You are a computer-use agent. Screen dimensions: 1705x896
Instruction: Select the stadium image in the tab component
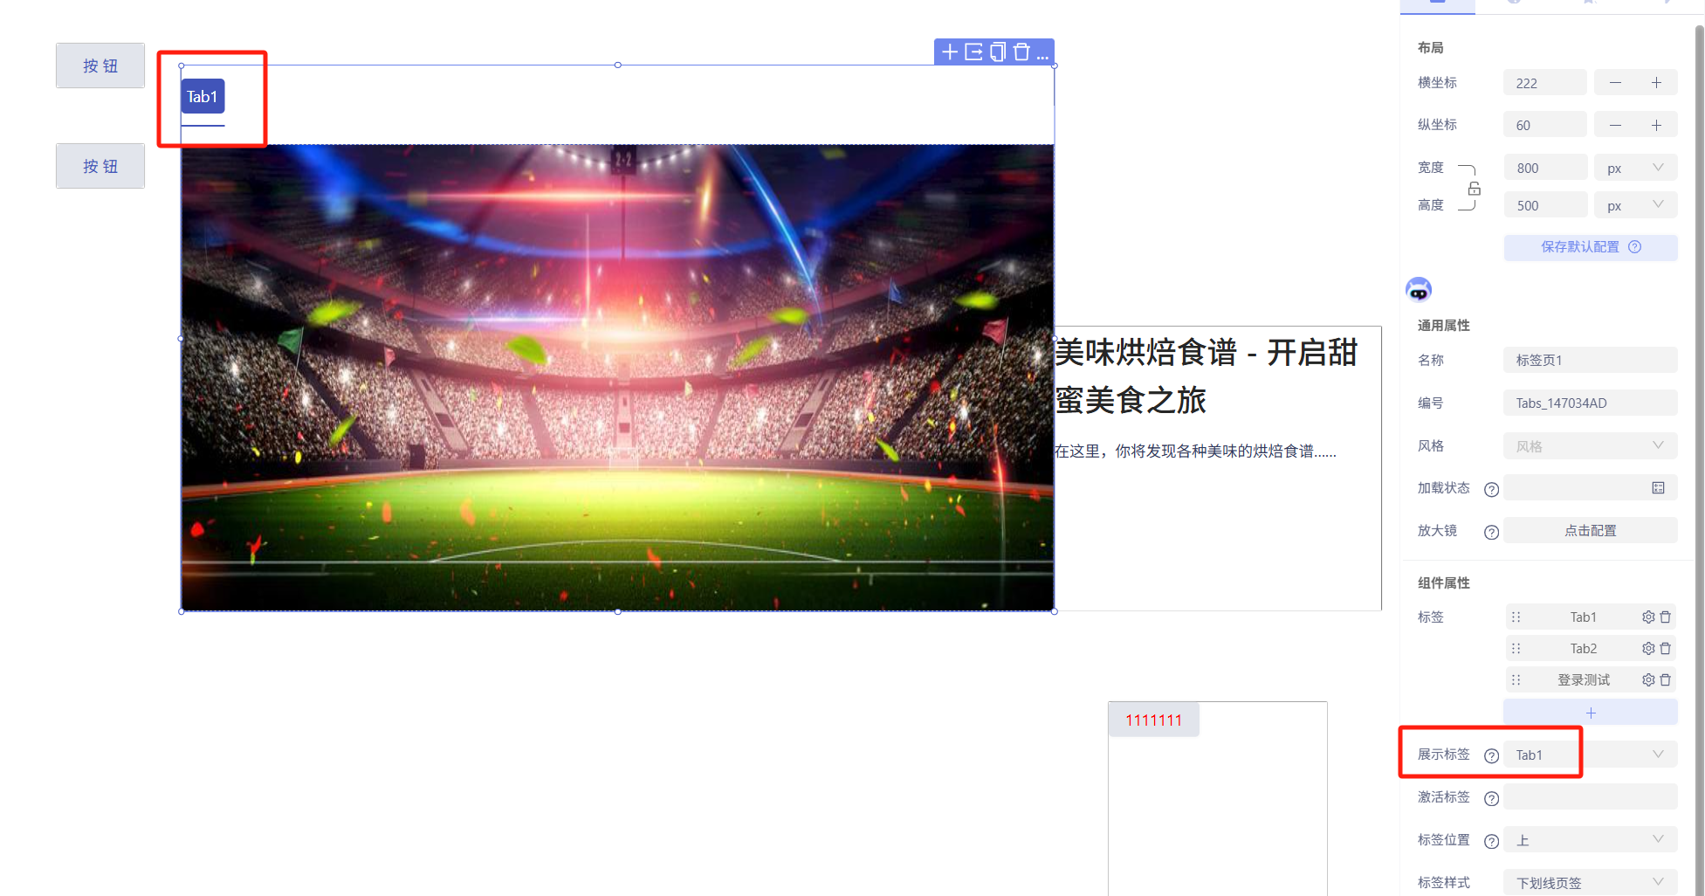tap(617, 377)
